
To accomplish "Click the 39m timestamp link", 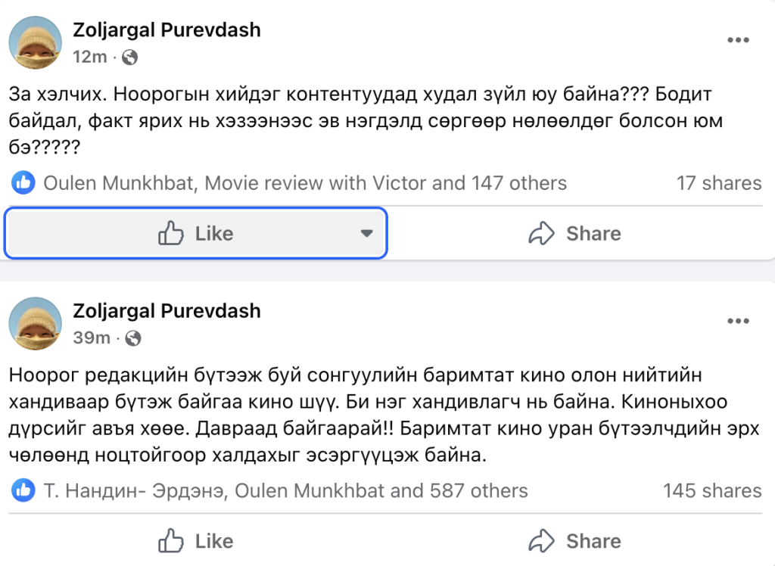I will tap(91, 337).
